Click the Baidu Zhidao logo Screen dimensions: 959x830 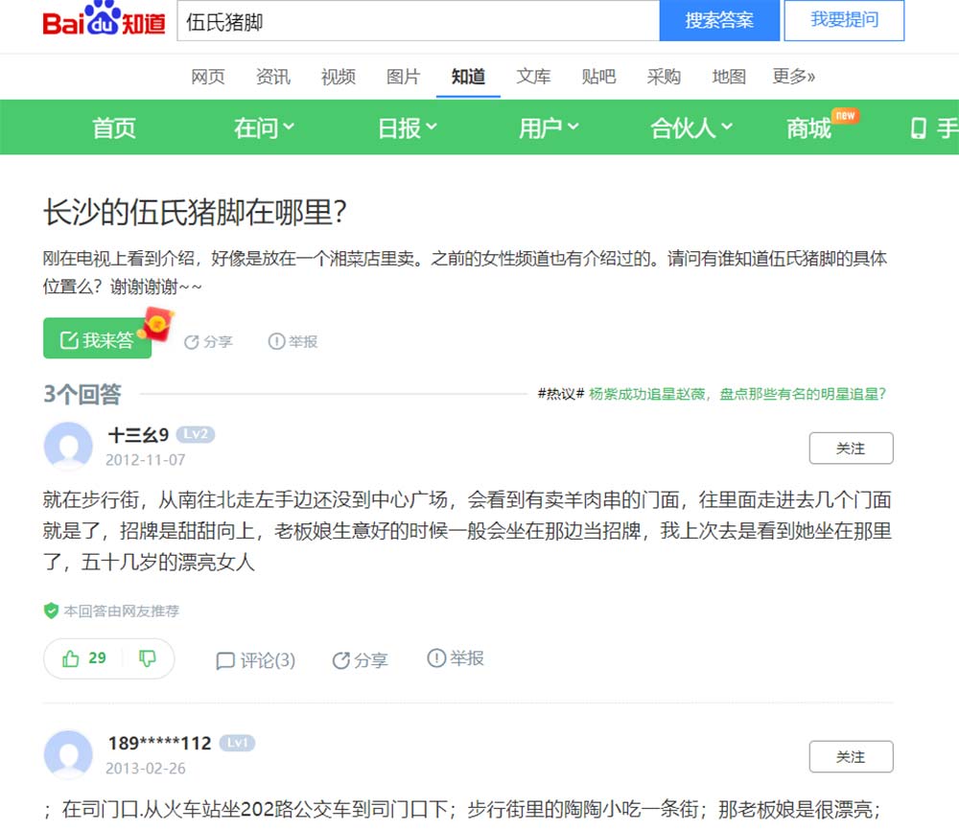(104, 21)
